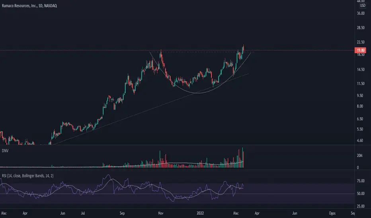Click the tallest green volume bar
This screenshot has width=371, height=218.
coord(242,157)
